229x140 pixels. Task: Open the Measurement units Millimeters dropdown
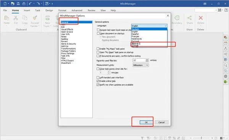(x=140, y=65)
